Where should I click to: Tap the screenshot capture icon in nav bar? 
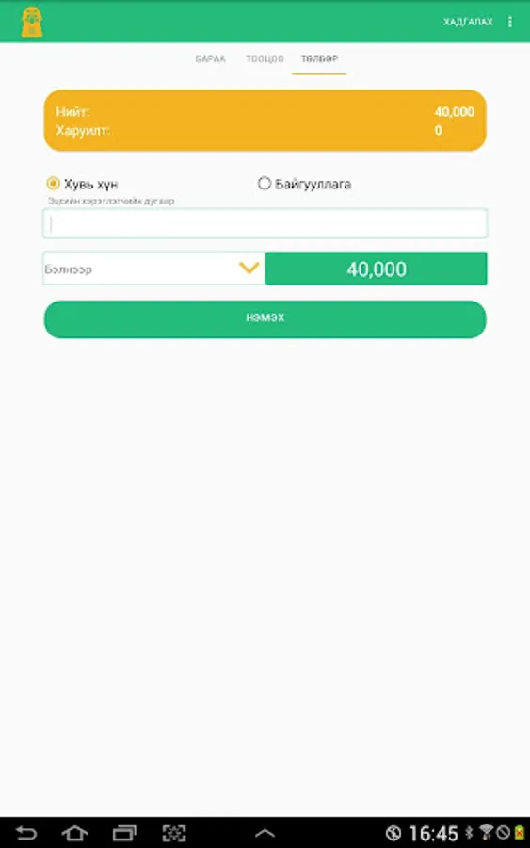point(174,833)
